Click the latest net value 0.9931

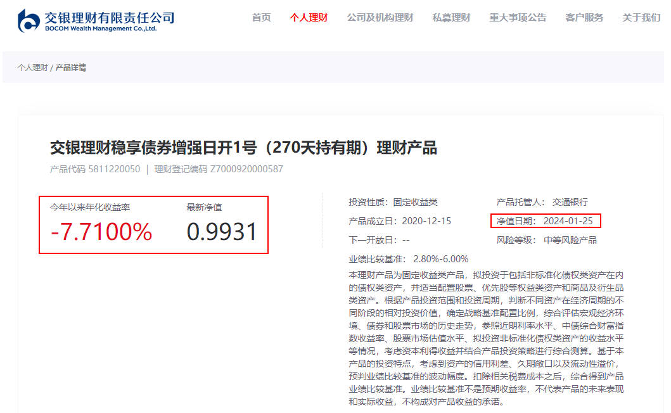pos(222,232)
